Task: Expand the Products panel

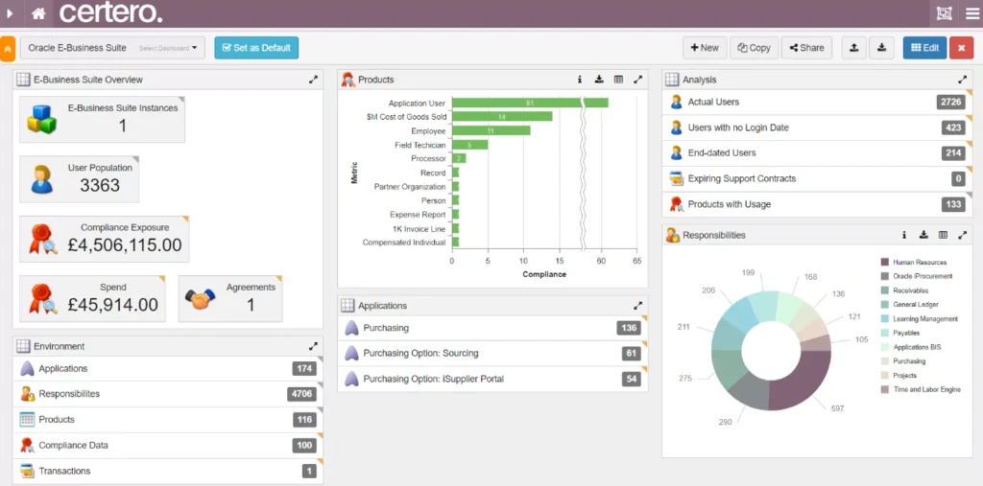Action: pyautogui.click(x=638, y=80)
